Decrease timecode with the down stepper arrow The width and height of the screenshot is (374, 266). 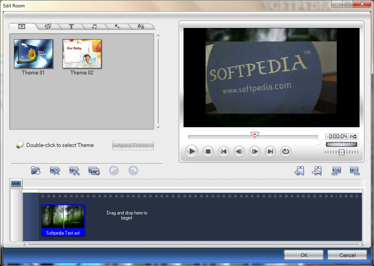tap(356, 138)
